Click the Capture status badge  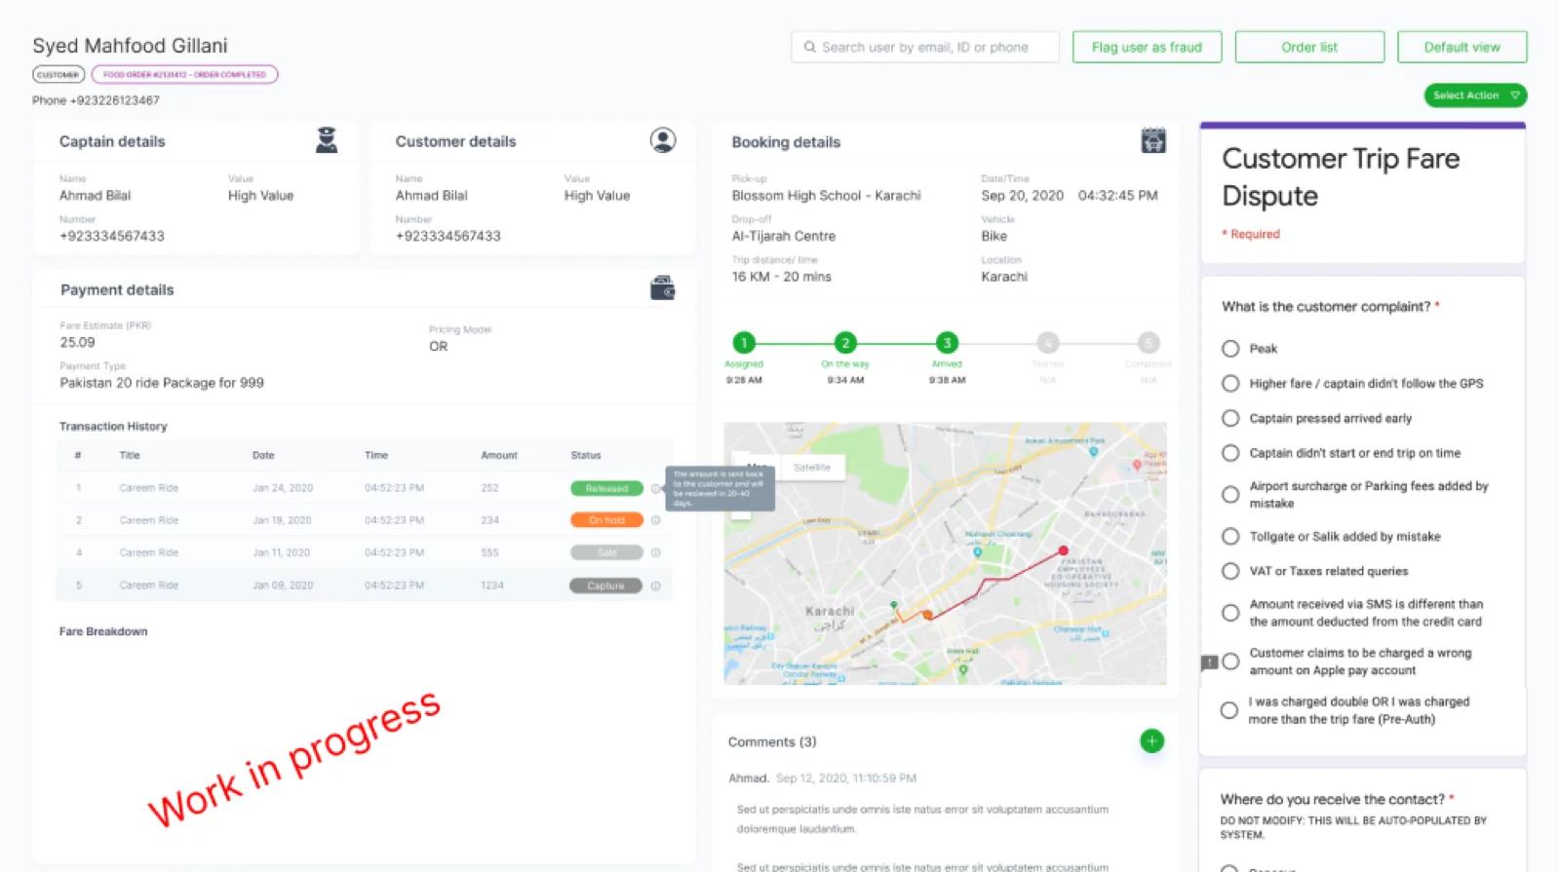(x=605, y=587)
